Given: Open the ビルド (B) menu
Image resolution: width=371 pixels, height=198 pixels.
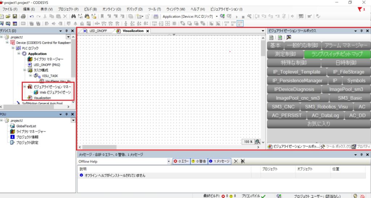Looking at the screenshot, I should point(90,9).
